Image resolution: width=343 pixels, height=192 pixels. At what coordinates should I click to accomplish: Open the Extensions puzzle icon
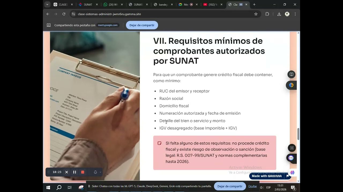tap(267, 14)
